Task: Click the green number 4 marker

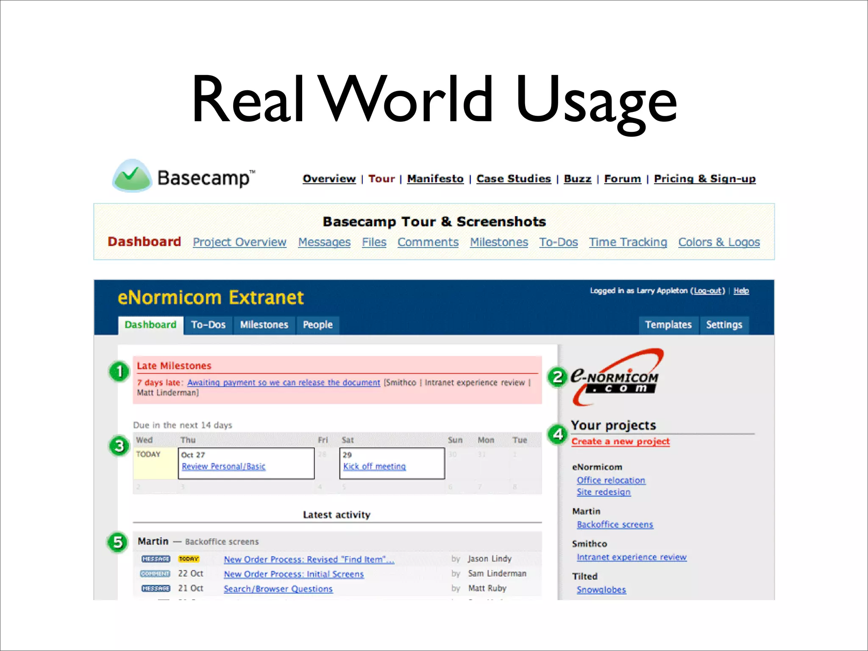Action: [558, 434]
